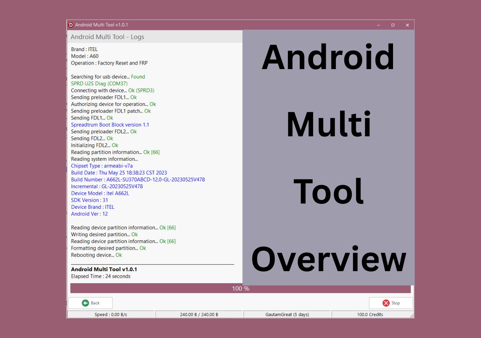The width and height of the screenshot is (481, 338).
Task: Click the green Back arrow icon
Action: [x=85, y=303]
